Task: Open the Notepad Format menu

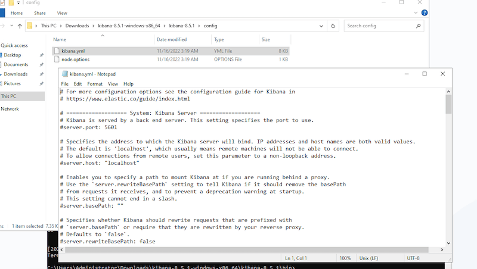Action: coord(95,84)
